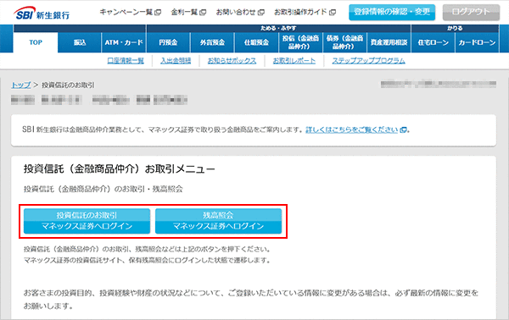The height and width of the screenshot is (320, 509).
Task: Open the お問い合わせ link
Action: coord(236,13)
